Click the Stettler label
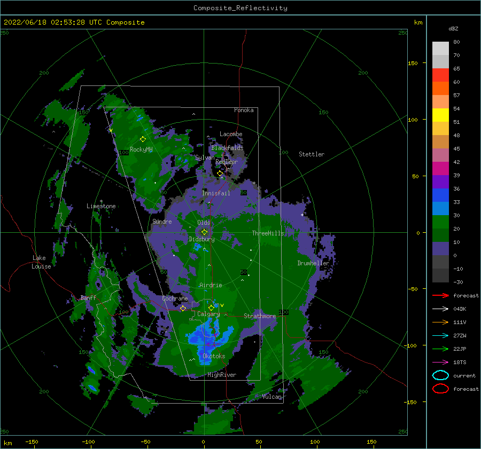This screenshot has height=449, width=481. [x=312, y=154]
